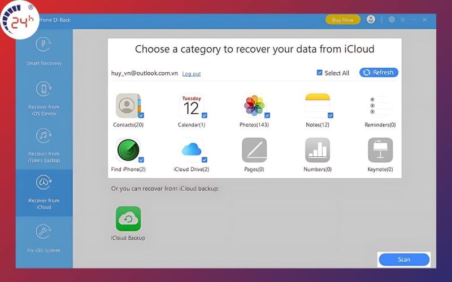This screenshot has width=452, height=282.
Task: Uncheck the Contacts checkbox
Action: (x=141, y=116)
